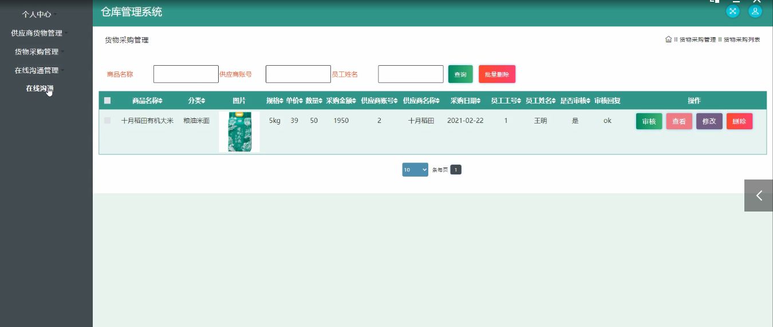Sort table by 采购日期 column
The image size is (773, 327).
[x=465, y=101]
